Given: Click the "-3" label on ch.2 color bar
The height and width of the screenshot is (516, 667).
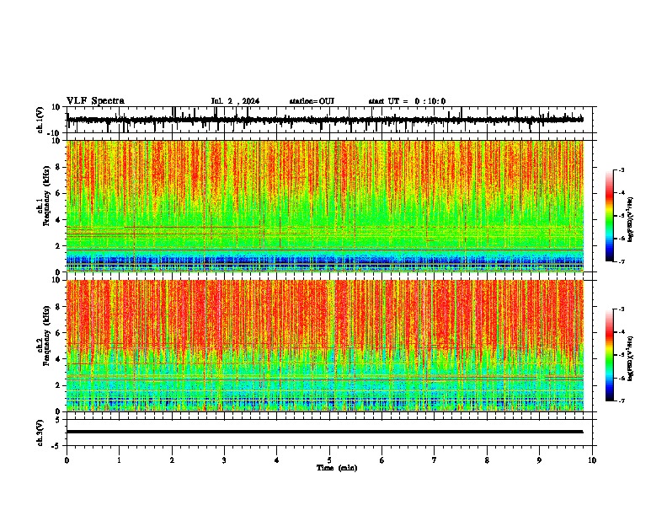Looking at the screenshot, I should pyautogui.click(x=621, y=309).
